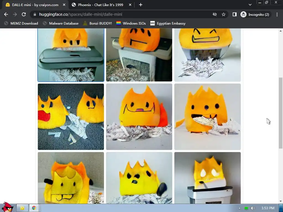Open the Windows ISOs bookmark
The image size is (283, 212).
tap(131, 23)
